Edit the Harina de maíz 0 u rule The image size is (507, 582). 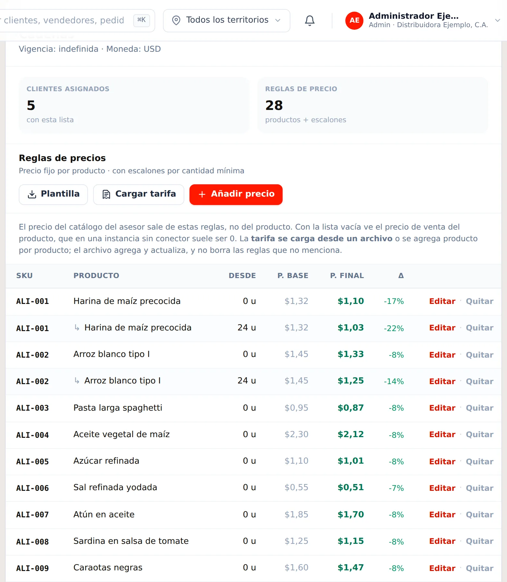coord(442,301)
